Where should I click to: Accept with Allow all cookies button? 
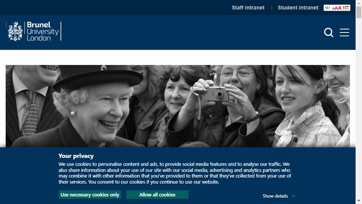(x=157, y=195)
